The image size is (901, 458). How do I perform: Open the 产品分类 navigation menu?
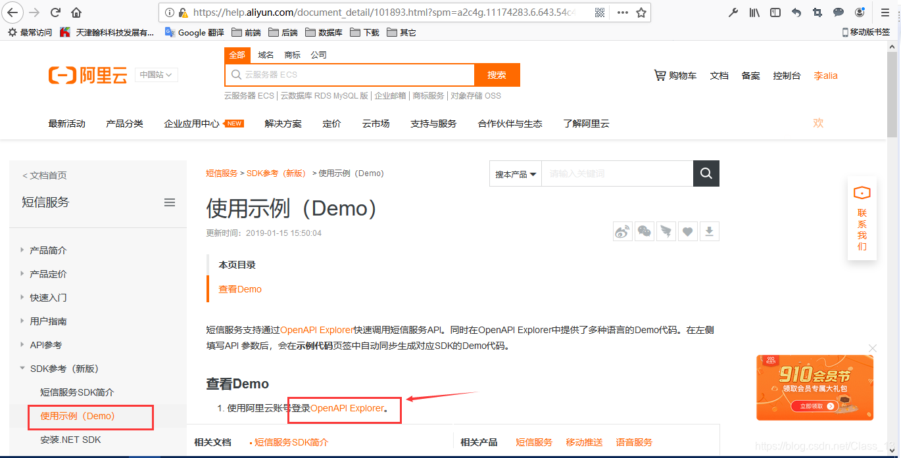tap(124, 124)
